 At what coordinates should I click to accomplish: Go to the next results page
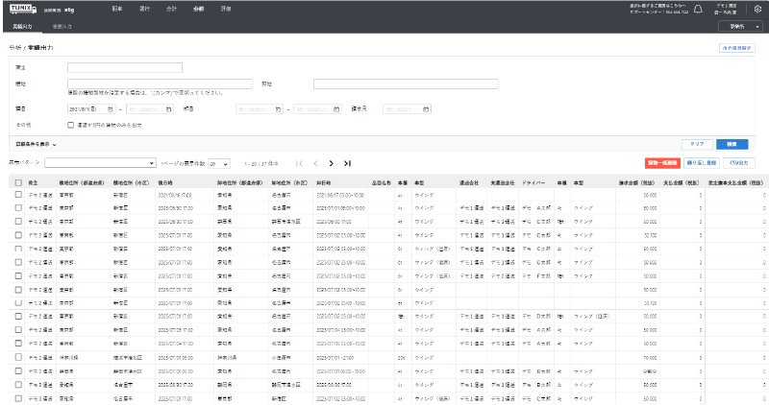coord(331,163)
